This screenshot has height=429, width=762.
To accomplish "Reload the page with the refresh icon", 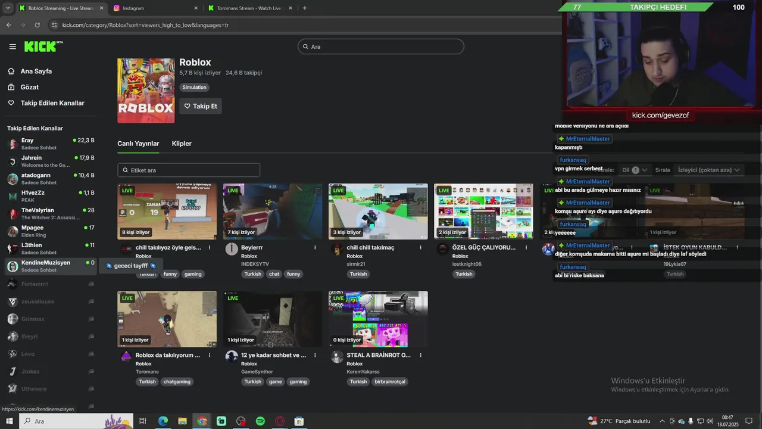I will tap(37, 25).
